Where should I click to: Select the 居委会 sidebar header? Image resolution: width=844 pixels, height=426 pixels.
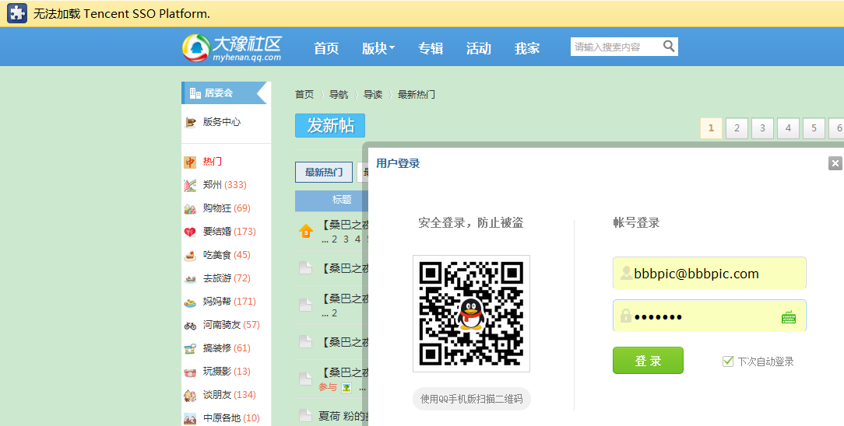(224, 93)
